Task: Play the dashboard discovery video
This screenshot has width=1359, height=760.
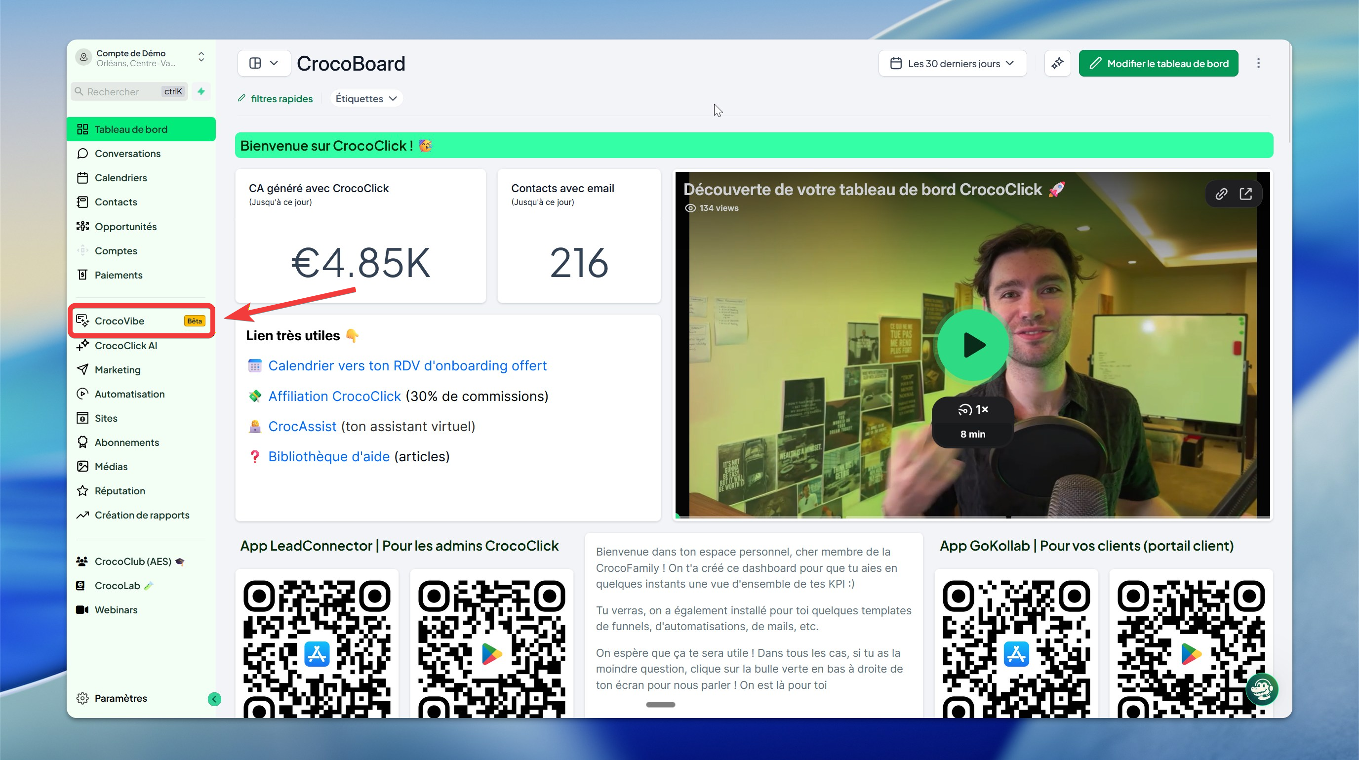Action: pyautogui.click(x=973, y=346)
